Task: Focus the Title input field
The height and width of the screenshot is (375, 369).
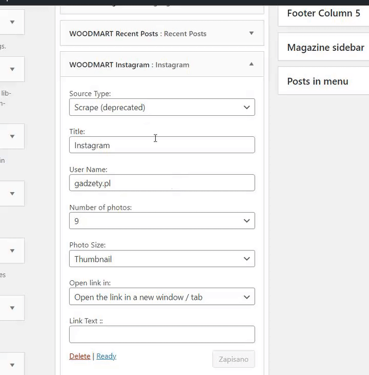Action: 162,145
